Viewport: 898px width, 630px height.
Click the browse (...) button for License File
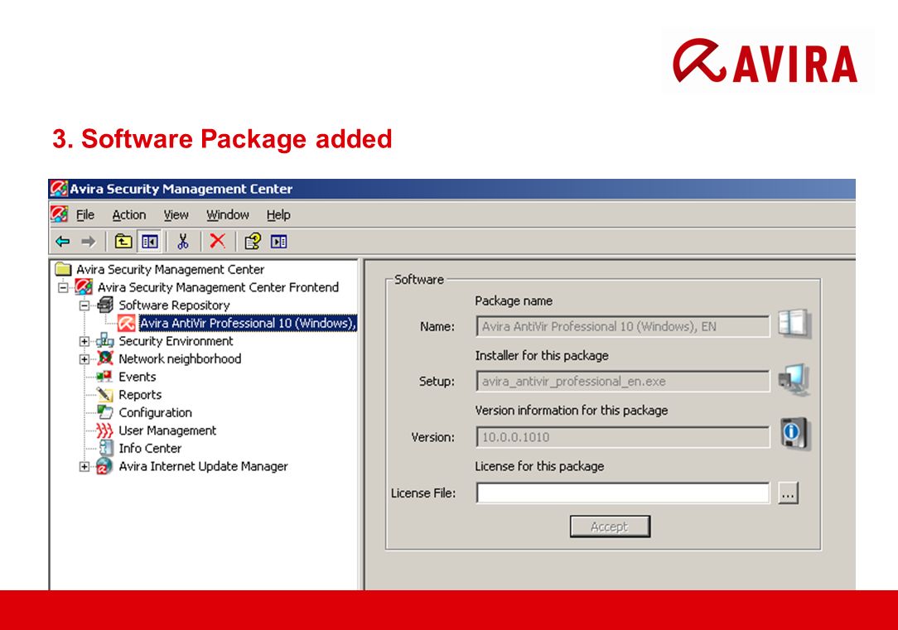(x=788, y=493)
